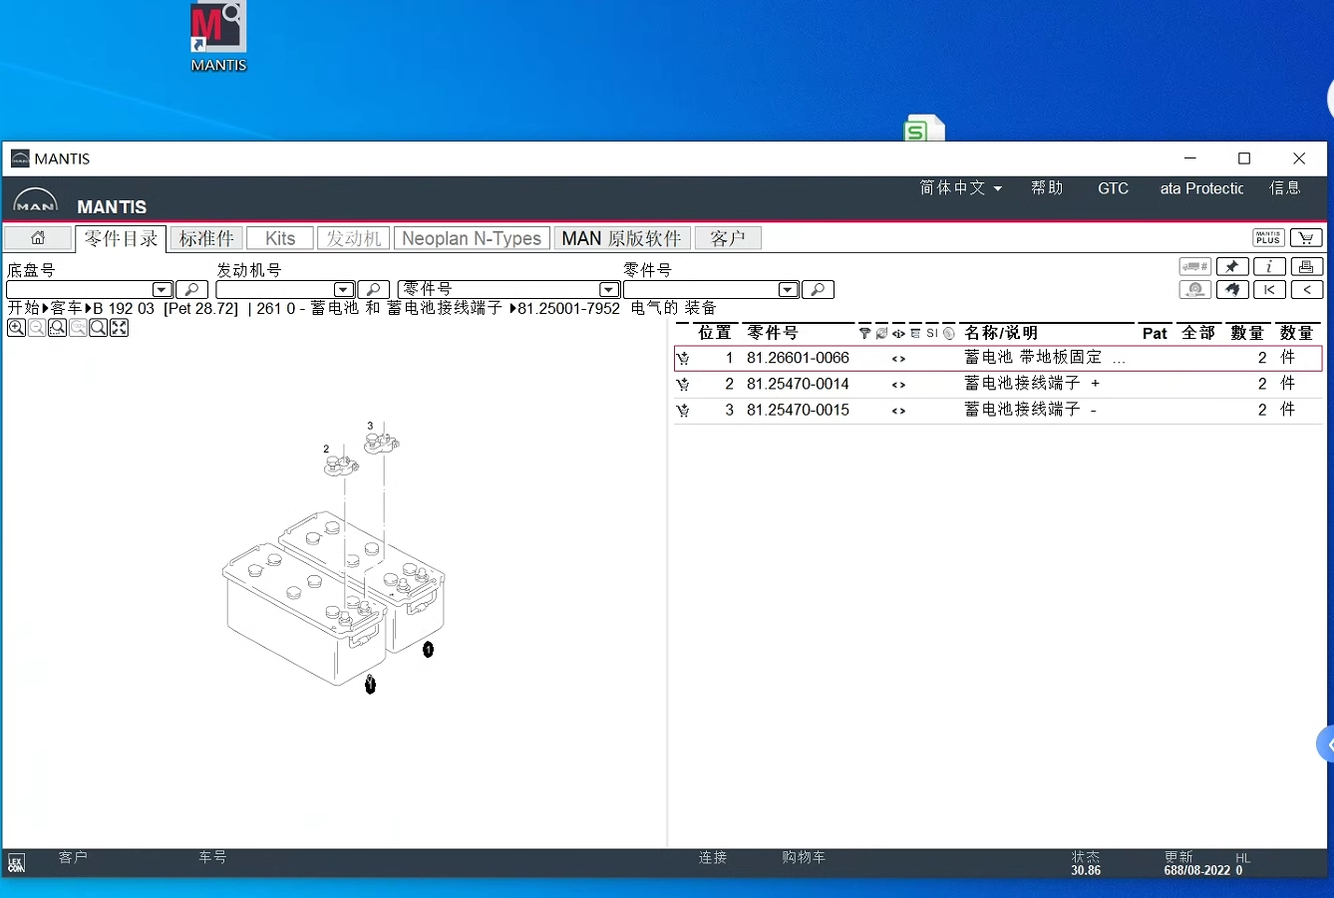
Task: Click the <> icon for 81.25470-0015
Action: coord(898,411)
